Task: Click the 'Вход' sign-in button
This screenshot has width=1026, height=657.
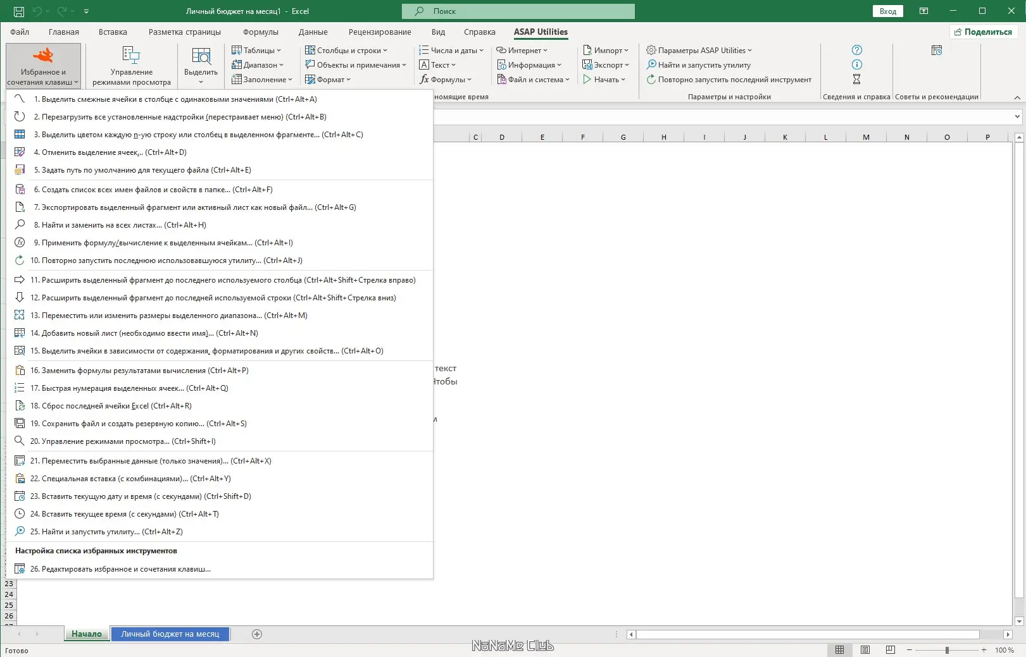Action: point(887,11)
